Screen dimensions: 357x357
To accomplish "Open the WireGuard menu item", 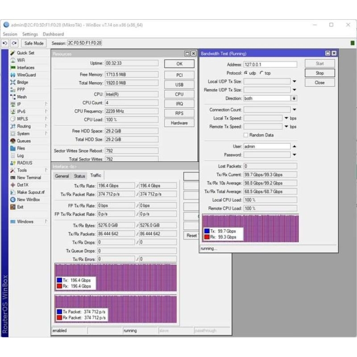I will click(26, 75).
